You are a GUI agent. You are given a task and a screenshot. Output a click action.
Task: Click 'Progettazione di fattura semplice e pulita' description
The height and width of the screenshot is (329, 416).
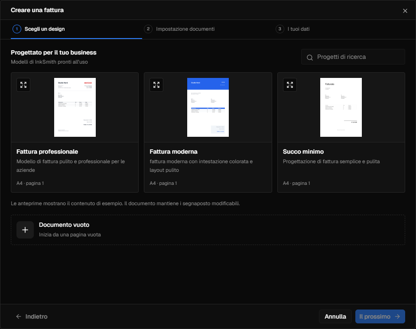coord(331,161)
